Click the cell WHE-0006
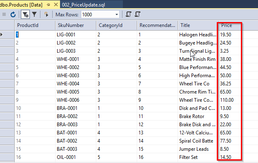 [76, 100]
